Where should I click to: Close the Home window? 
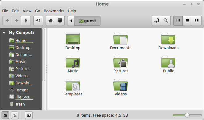tap(198, 4)
